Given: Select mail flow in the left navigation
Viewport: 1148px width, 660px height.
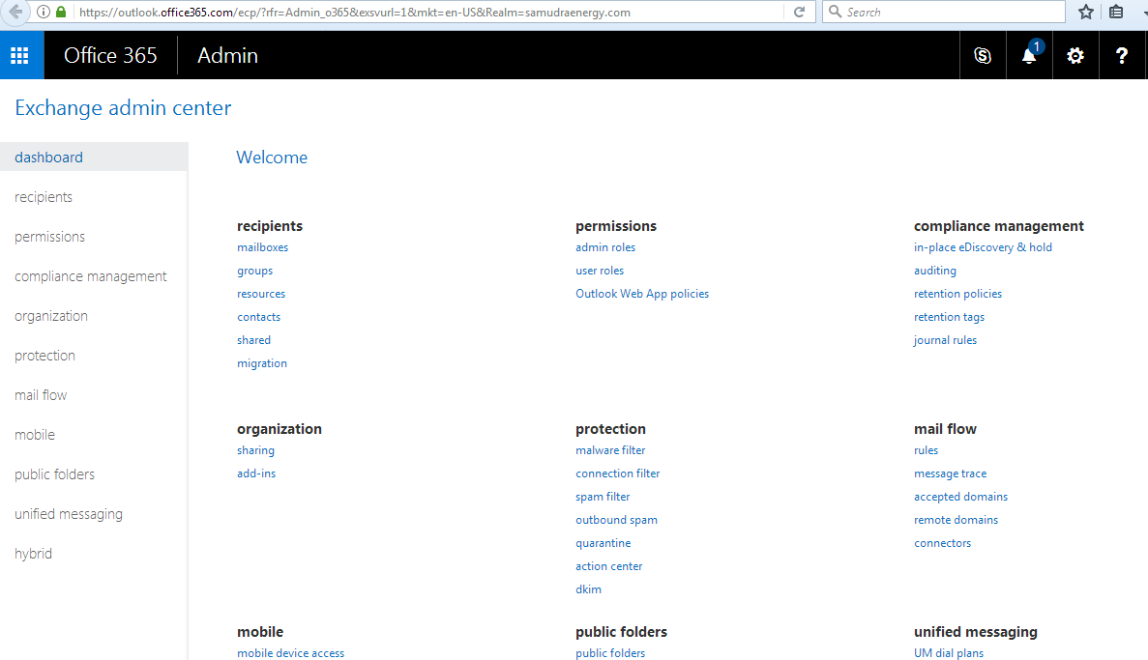Looking at the screenshot, I should coord(41,395).
